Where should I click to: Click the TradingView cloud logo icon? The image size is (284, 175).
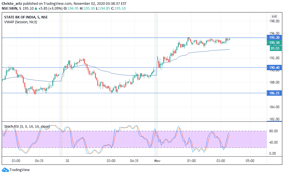tap(5, 170)
